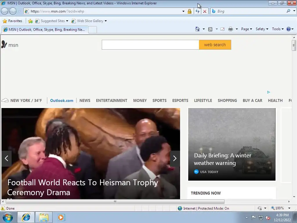The height and width of the screenshot is (223, 297).
Task: Click the Read Mail envelope icon
Action: pos(222,29)
